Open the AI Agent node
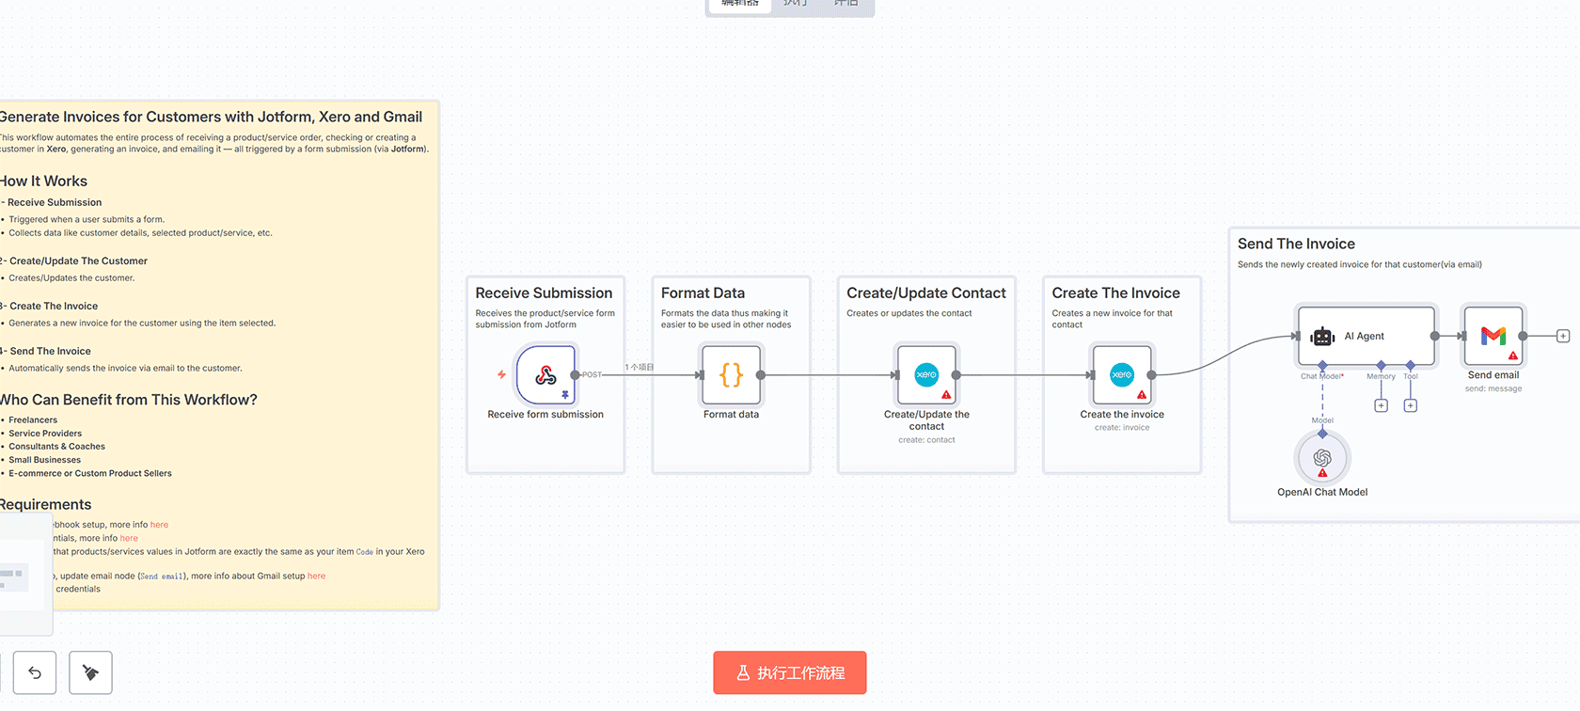The width and height of the screenshot is (1580, 711). pos(1365,336)
